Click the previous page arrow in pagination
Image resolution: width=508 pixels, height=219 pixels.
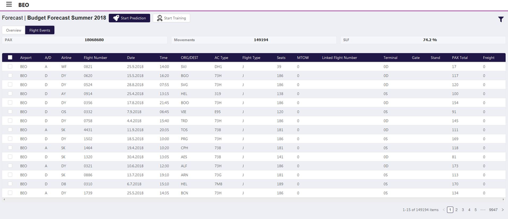pos(444,209)
